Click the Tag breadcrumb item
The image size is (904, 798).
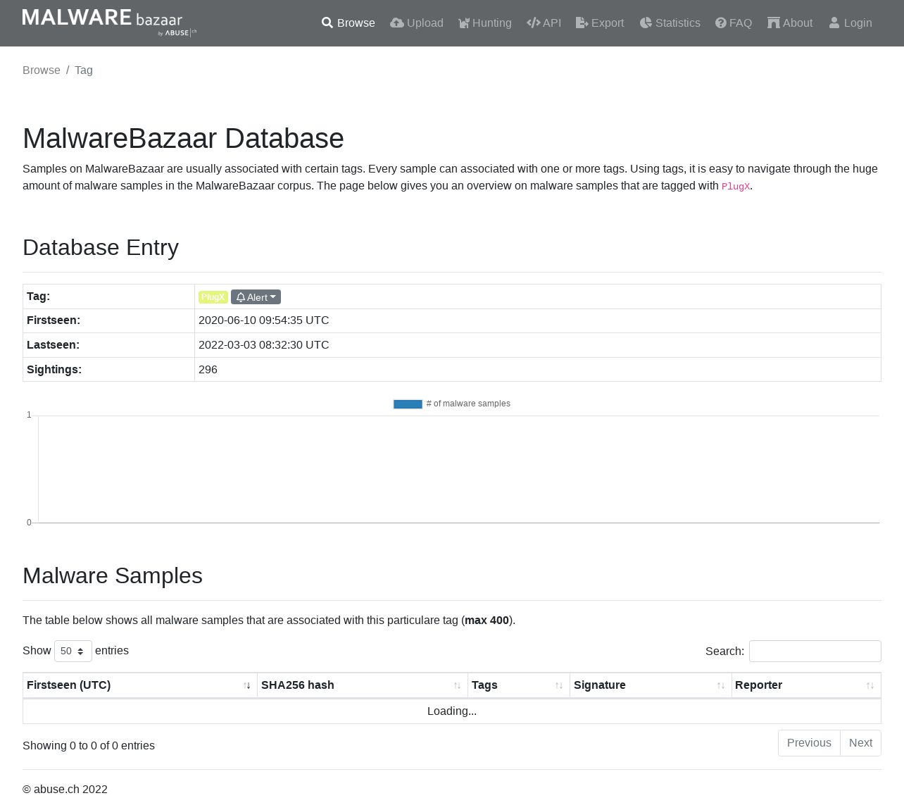pyautogui.click(x=84, y=70)
